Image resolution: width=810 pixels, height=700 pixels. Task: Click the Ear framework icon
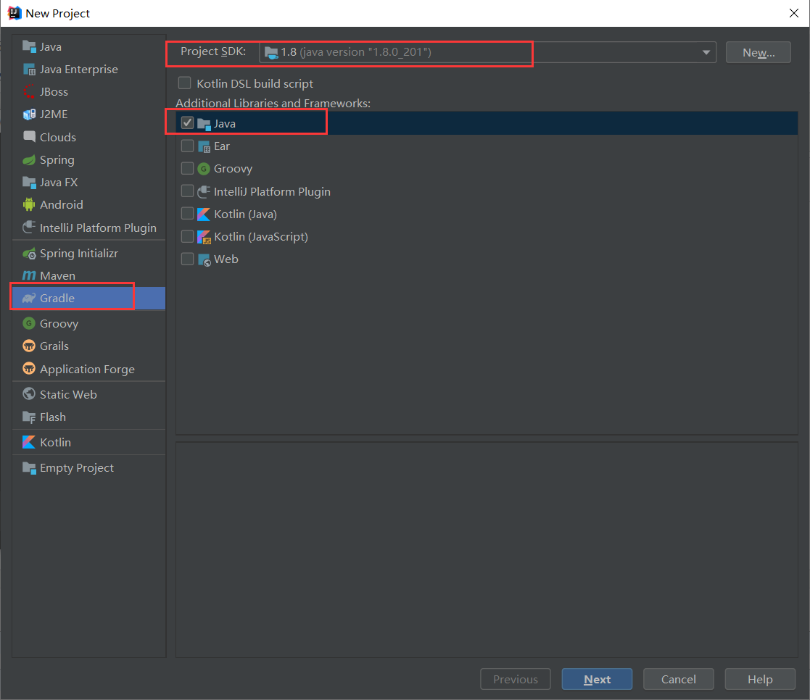(x=204, y=146)
